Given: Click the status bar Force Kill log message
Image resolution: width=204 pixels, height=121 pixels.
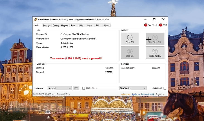Looking at the screenshot, I should [x=52, y=94].
